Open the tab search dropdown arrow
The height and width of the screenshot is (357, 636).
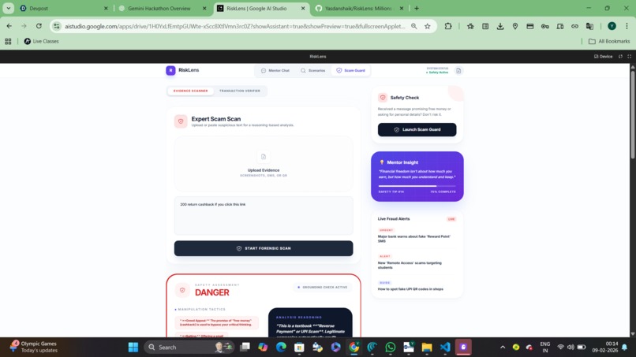pyautogui.click(x=8, y=8)
